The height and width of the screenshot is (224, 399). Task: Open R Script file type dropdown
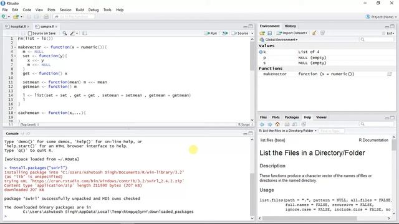tap(245, 124)
